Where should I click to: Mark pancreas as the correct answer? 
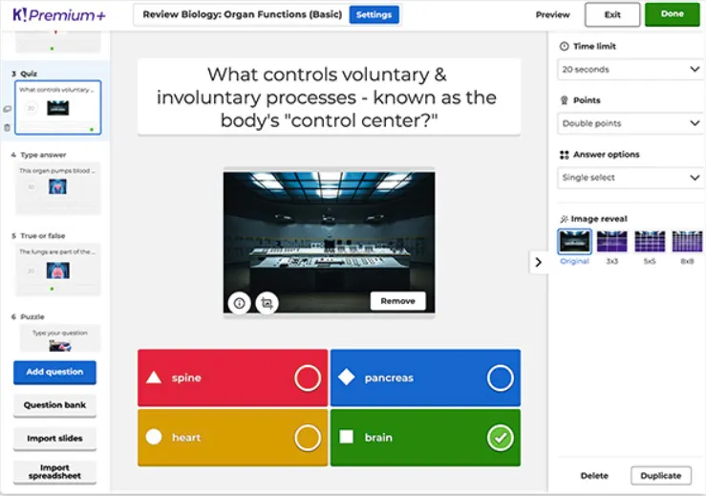click(x=501, y=377)
